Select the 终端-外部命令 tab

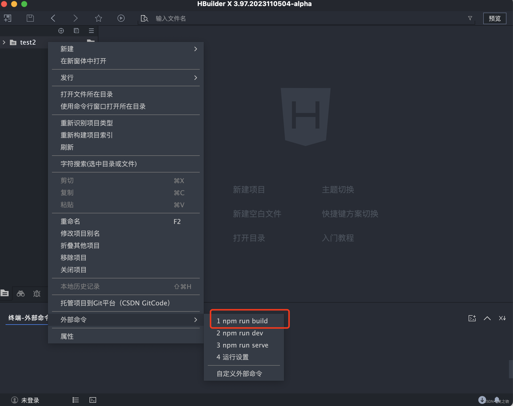point(28,318)
